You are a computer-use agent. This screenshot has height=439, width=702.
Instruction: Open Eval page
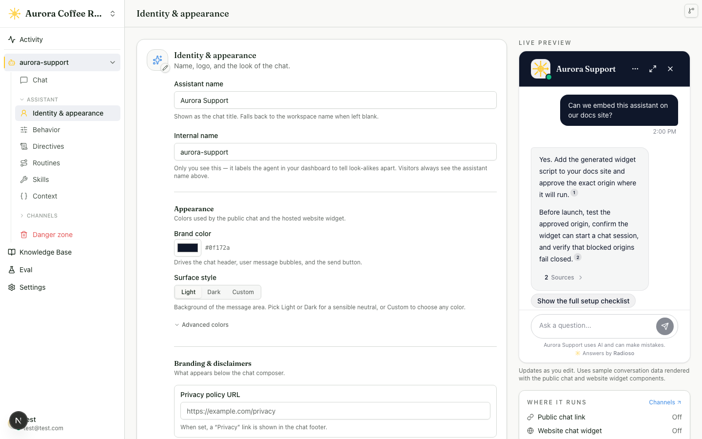(x=62, y=270)
